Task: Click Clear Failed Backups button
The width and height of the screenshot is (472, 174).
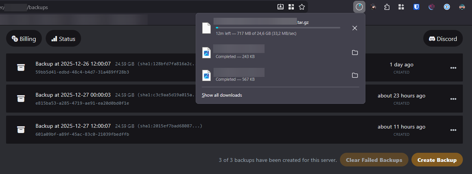Action: tap(374, 160)
